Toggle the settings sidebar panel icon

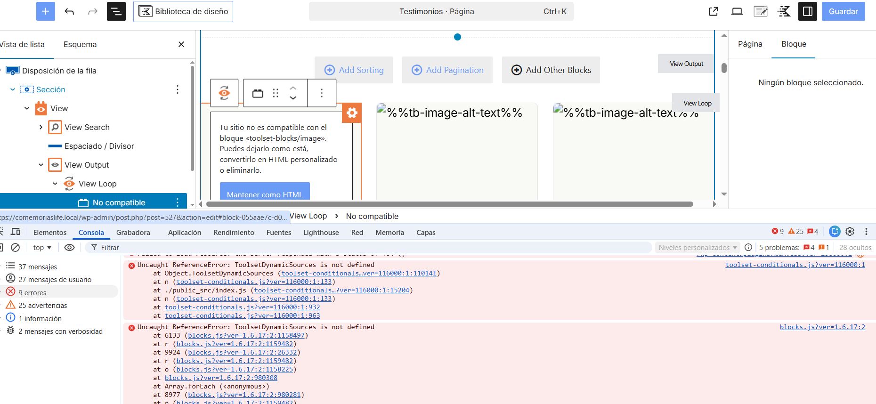pos(808,11)
